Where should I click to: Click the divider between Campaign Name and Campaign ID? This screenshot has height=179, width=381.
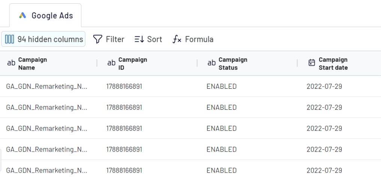[97, 63]
